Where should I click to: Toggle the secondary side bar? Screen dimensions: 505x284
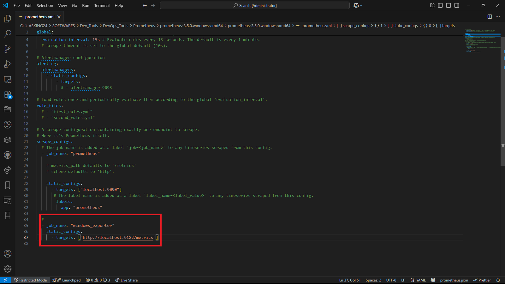(x=457, y=5)
